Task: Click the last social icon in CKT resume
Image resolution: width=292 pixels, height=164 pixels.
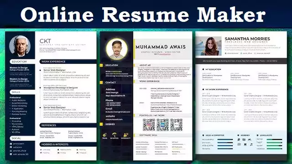Action: point(11,154)
